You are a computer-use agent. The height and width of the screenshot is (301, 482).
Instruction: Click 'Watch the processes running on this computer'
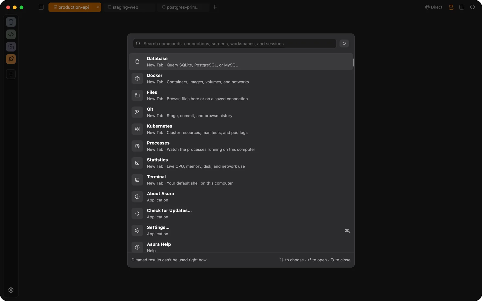211,149
